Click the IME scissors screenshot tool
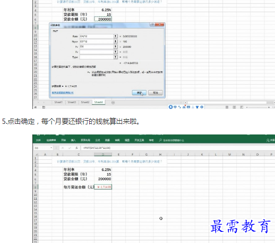This screenshot has width=275, height=243. (x=184, y=107)
